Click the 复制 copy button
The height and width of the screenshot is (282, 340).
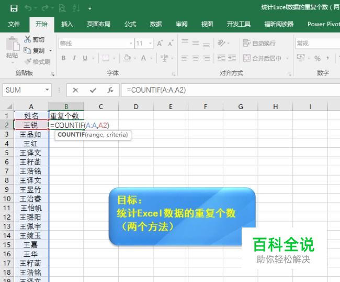(34, 50)
